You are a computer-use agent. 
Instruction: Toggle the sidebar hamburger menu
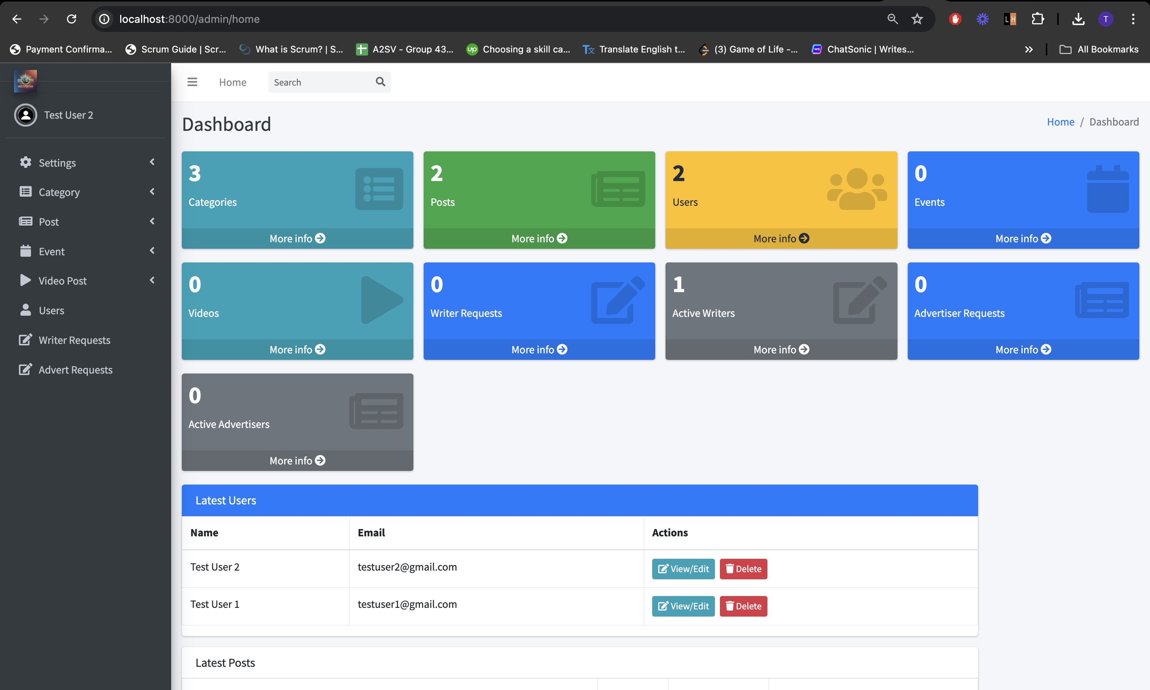click(192, 82)
